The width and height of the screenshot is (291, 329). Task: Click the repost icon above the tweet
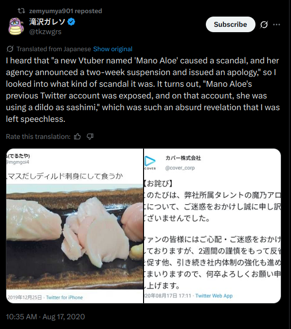tap(21, 11)
